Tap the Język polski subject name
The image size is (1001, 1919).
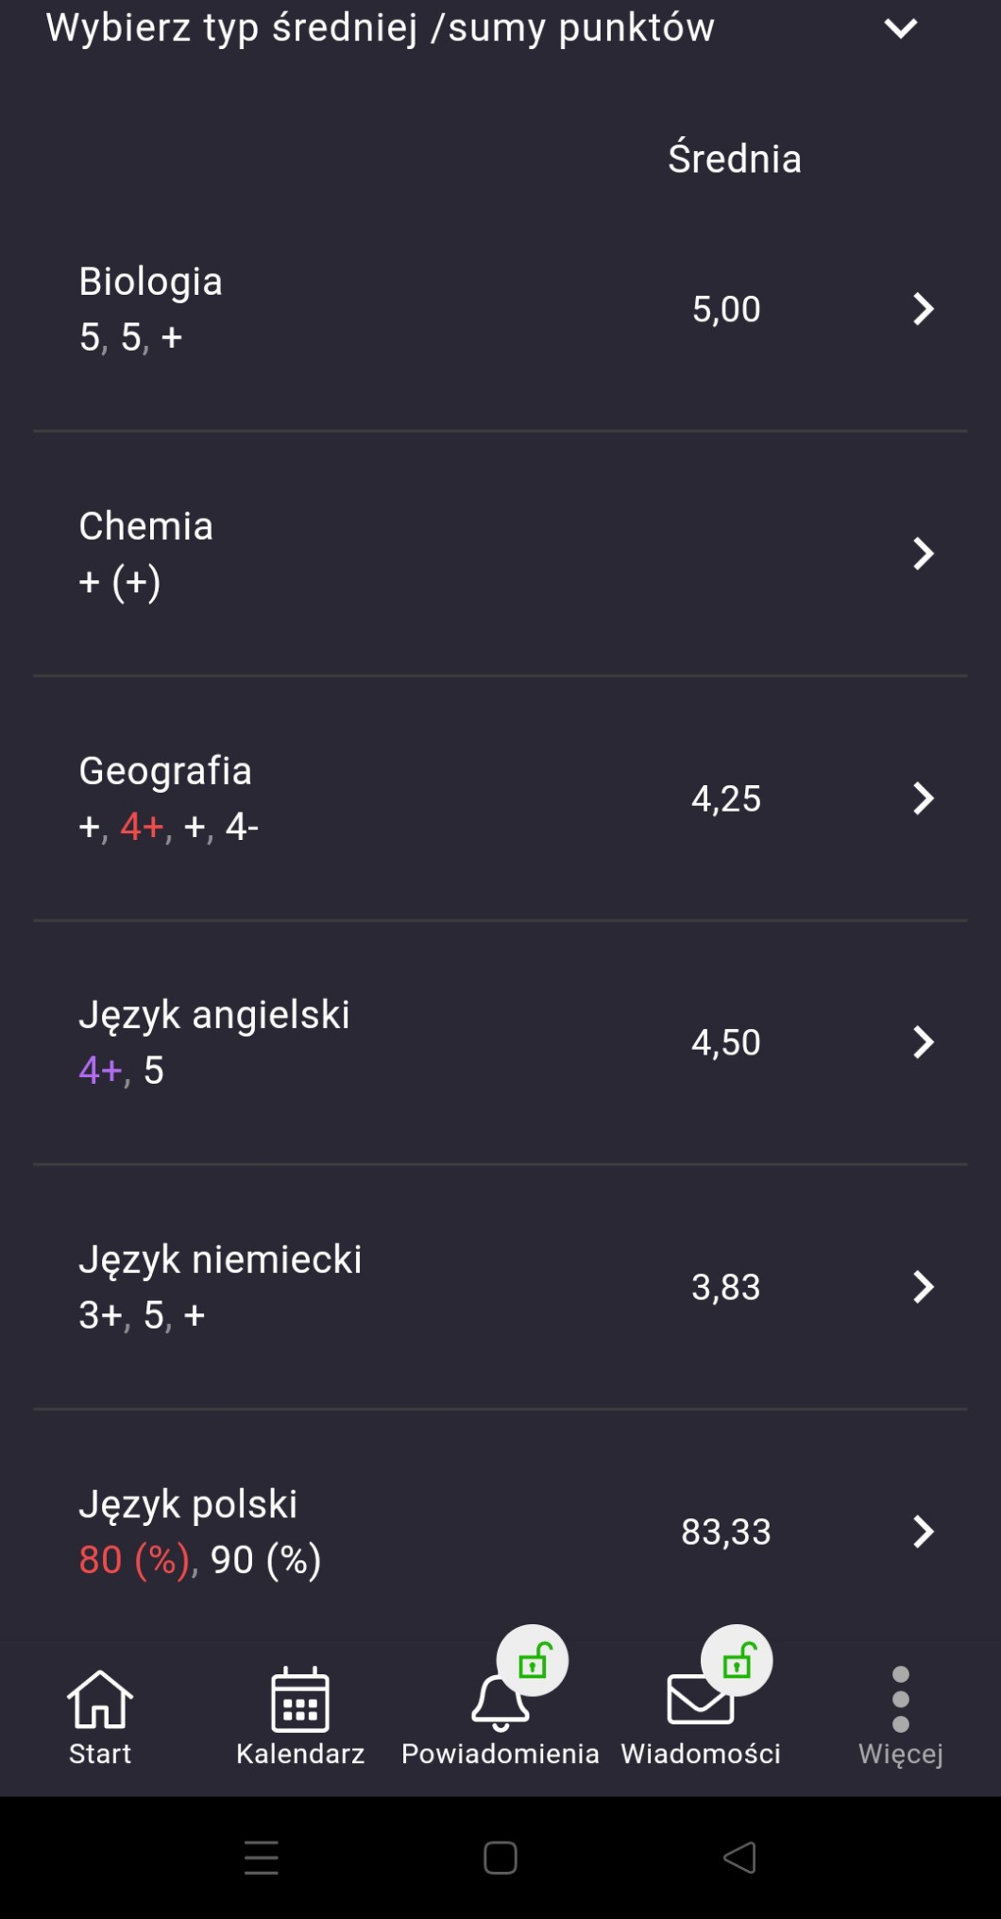[188, 1503]
